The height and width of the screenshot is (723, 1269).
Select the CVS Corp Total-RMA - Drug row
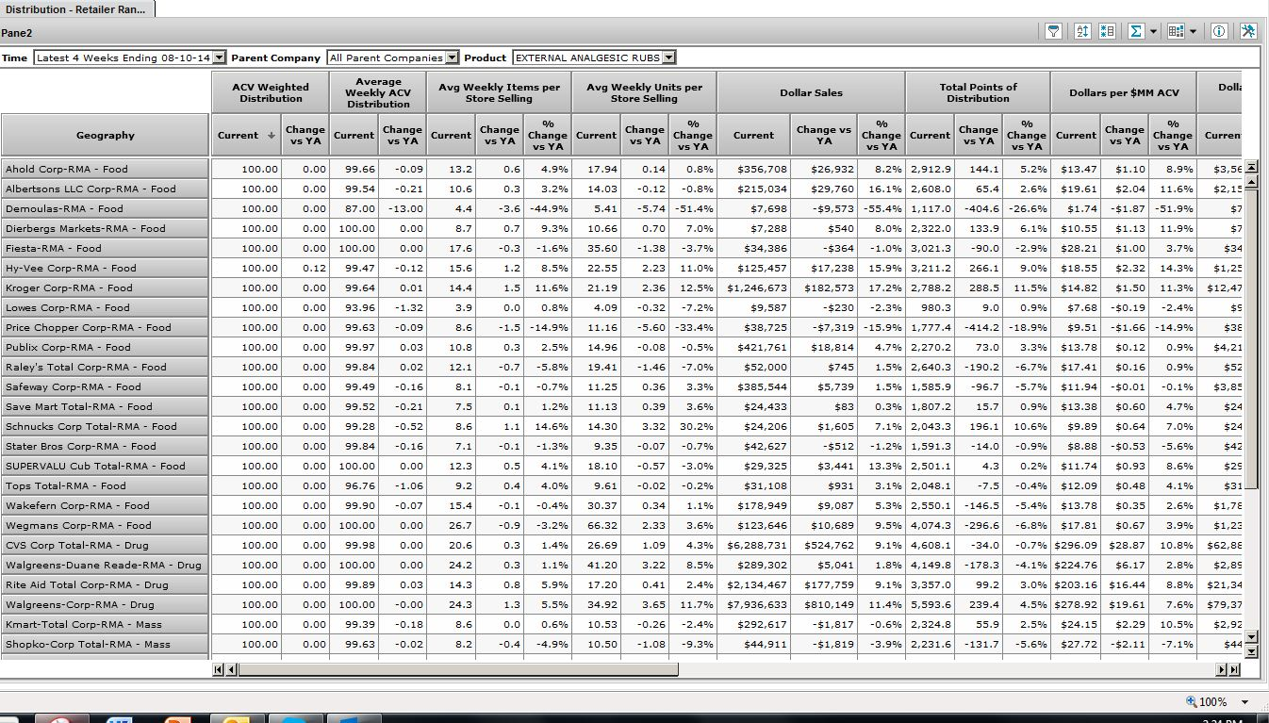pyautogui.click(x=105, y=546)
